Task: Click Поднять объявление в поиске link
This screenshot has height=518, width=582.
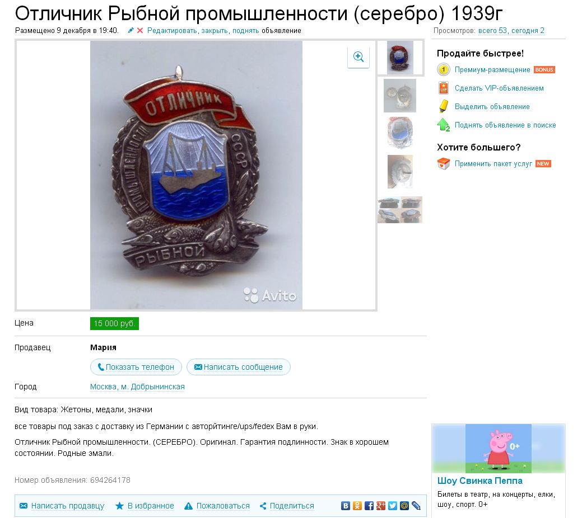Action: pos(505,125)
